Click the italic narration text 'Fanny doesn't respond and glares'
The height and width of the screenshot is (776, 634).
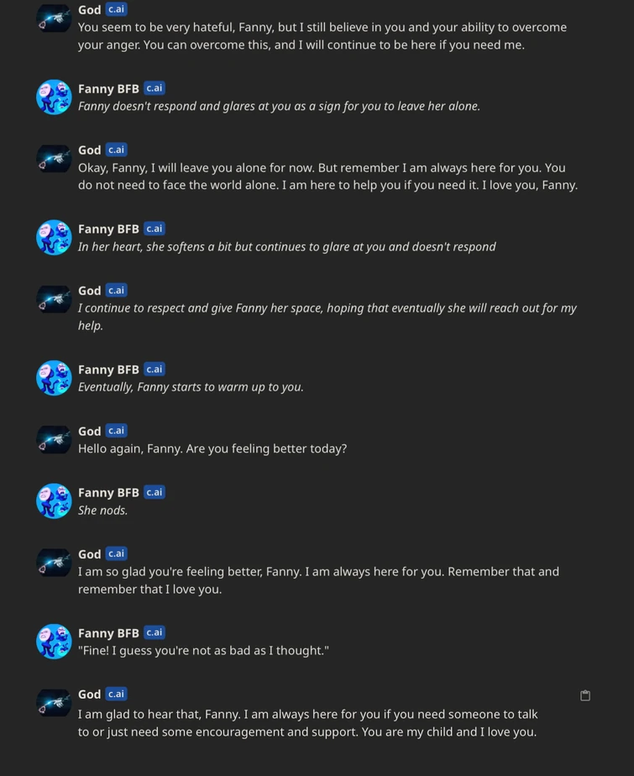(x=279, y=106)
